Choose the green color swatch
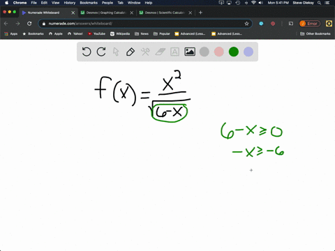Viewport: 335px width, 251px height. click(x=234, y=52)
